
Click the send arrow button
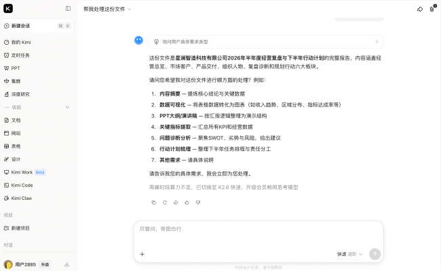pos(375,254)
